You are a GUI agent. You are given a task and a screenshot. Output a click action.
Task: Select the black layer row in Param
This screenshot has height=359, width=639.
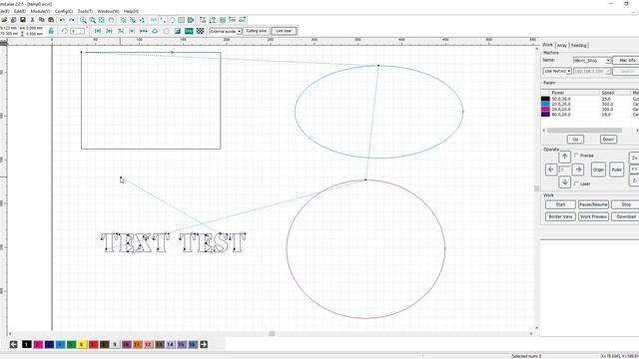(590, 99)
